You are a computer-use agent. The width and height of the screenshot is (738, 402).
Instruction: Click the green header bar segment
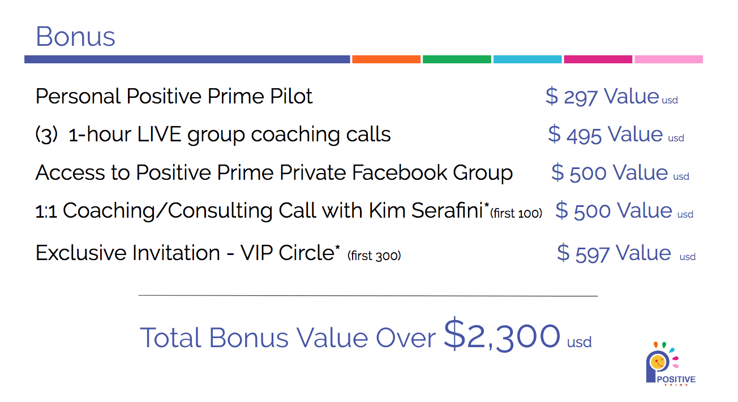pyautogui.click(x=457, y=59)
